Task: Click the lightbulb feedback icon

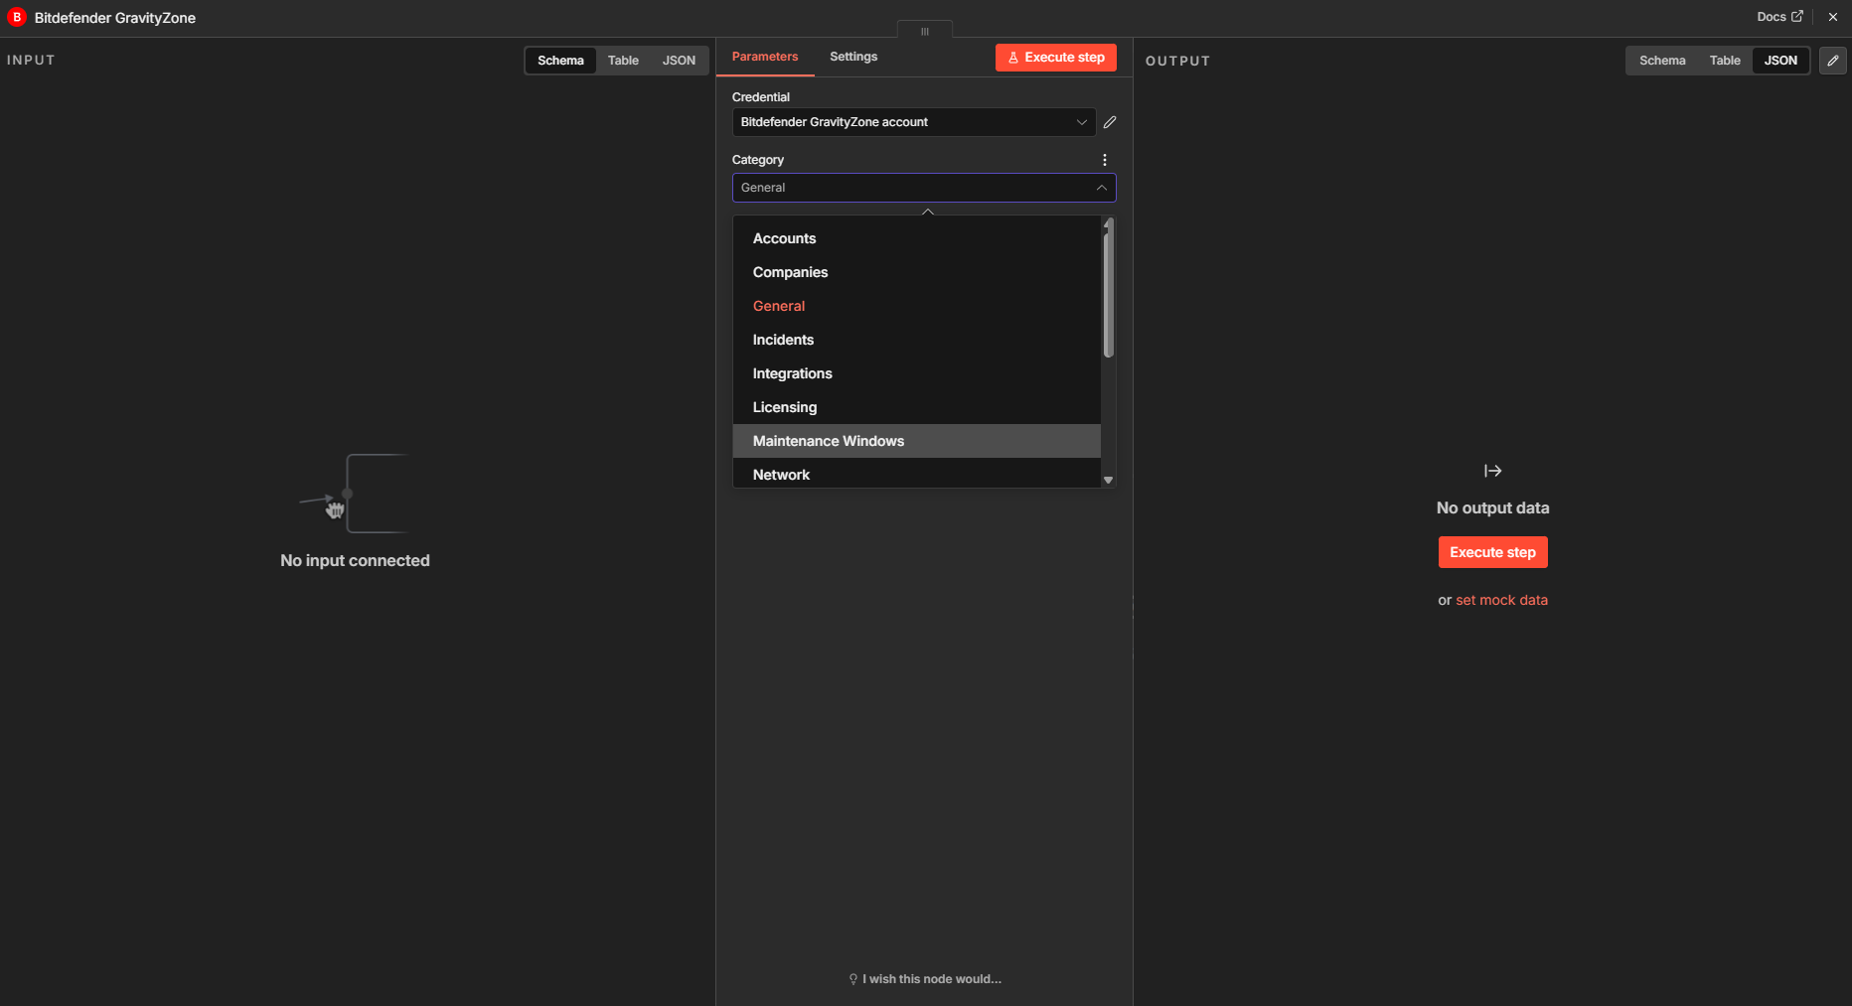Action: [853, 979]
